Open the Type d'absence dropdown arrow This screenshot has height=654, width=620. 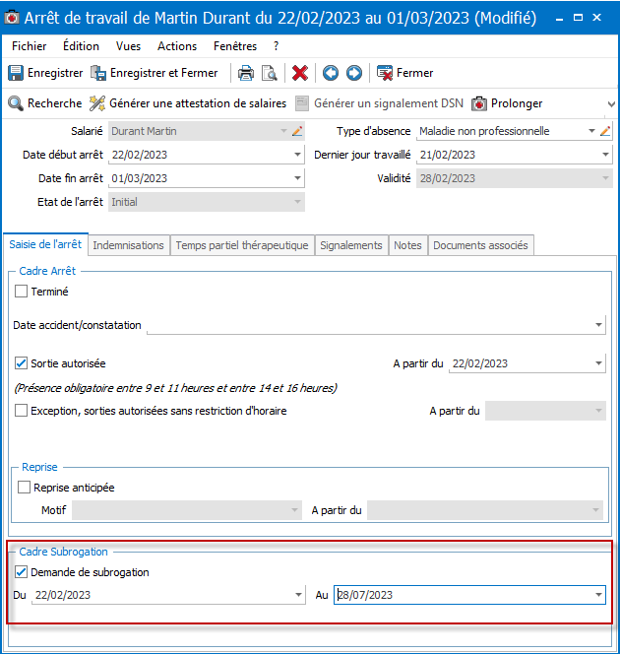[x=591, y=131]
